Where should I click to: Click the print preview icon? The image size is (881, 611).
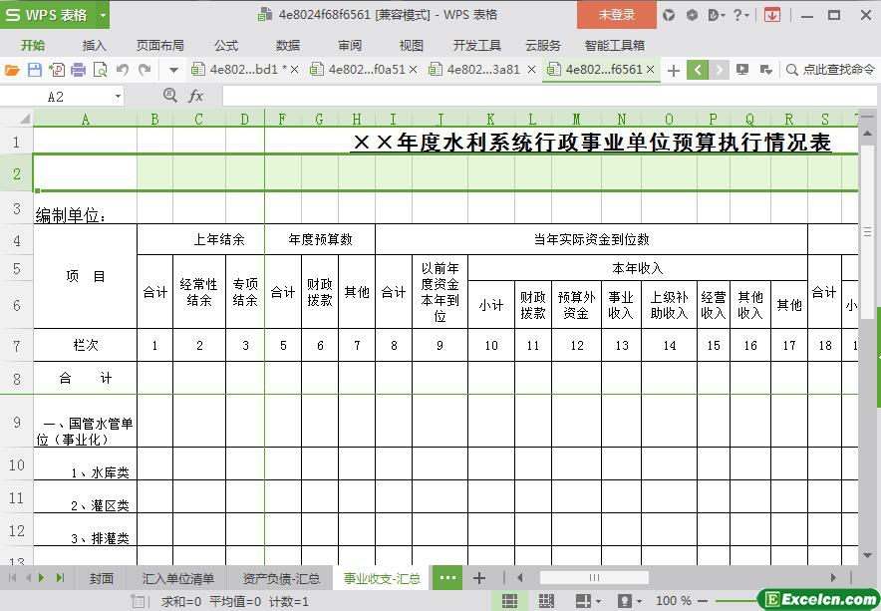100,70
